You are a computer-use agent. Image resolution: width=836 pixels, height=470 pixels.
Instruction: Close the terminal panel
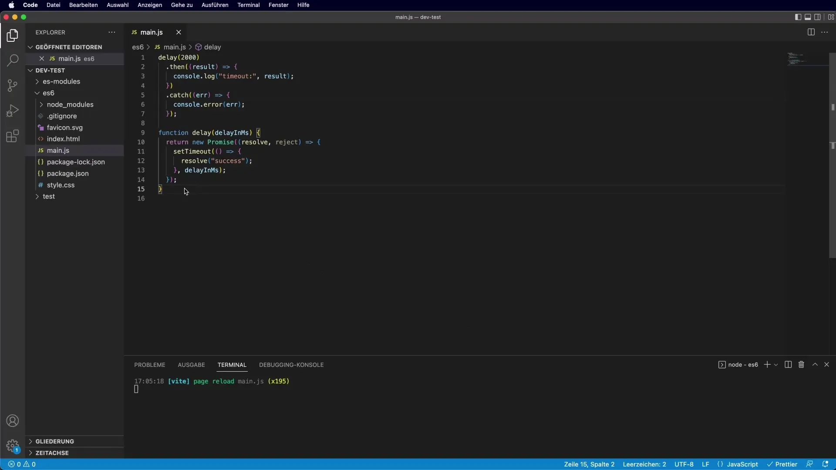[x=826, y=365]
